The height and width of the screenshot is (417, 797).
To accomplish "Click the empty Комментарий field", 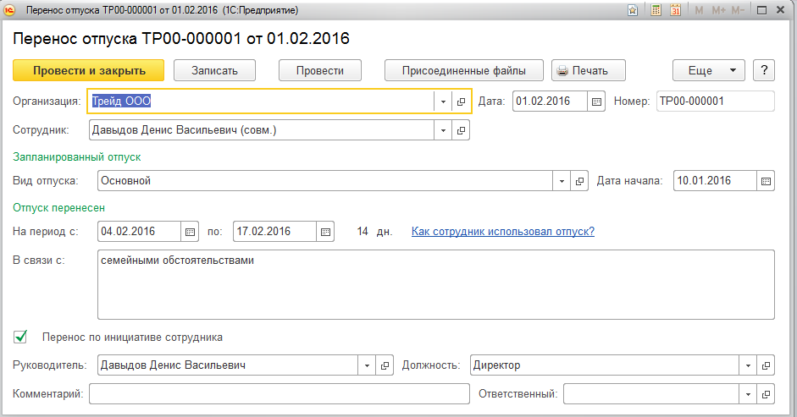I will tap(279, 394).
